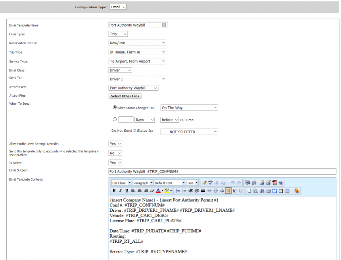
Task: Open the Is Active dropdown
Action: (115, 163)
